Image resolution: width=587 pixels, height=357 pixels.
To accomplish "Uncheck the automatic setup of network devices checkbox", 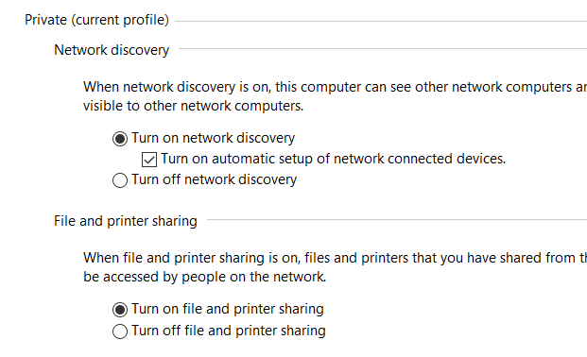I will click(149, 160).
